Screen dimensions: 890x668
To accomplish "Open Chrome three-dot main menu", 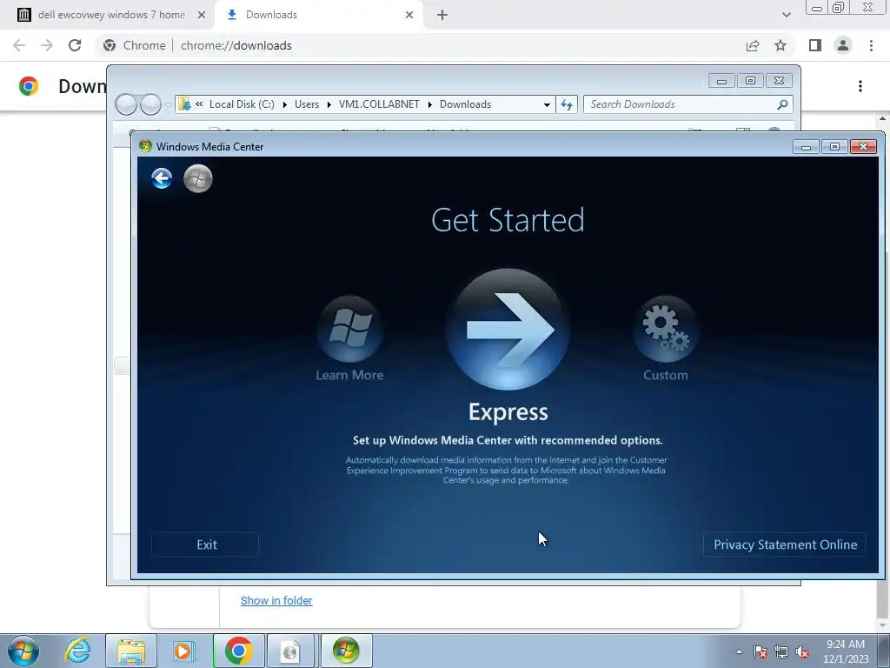I will (x=871, y=45).
